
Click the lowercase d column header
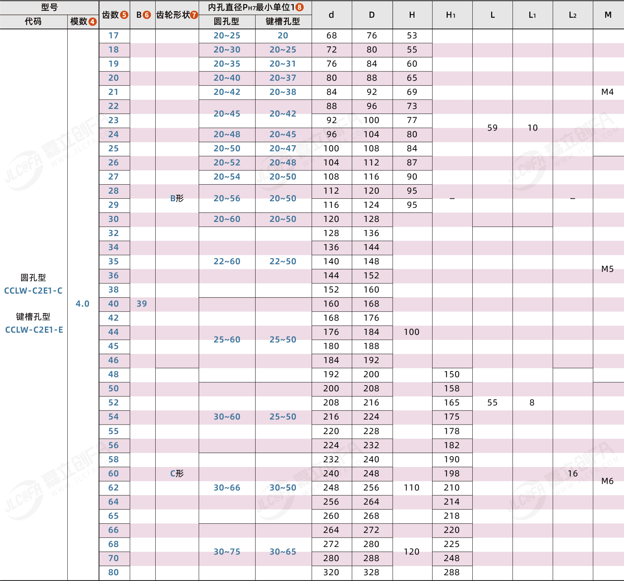[332, 15]
